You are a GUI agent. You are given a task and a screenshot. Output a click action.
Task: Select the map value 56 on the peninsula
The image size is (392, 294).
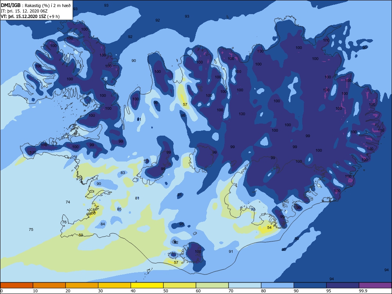point(93,213)
